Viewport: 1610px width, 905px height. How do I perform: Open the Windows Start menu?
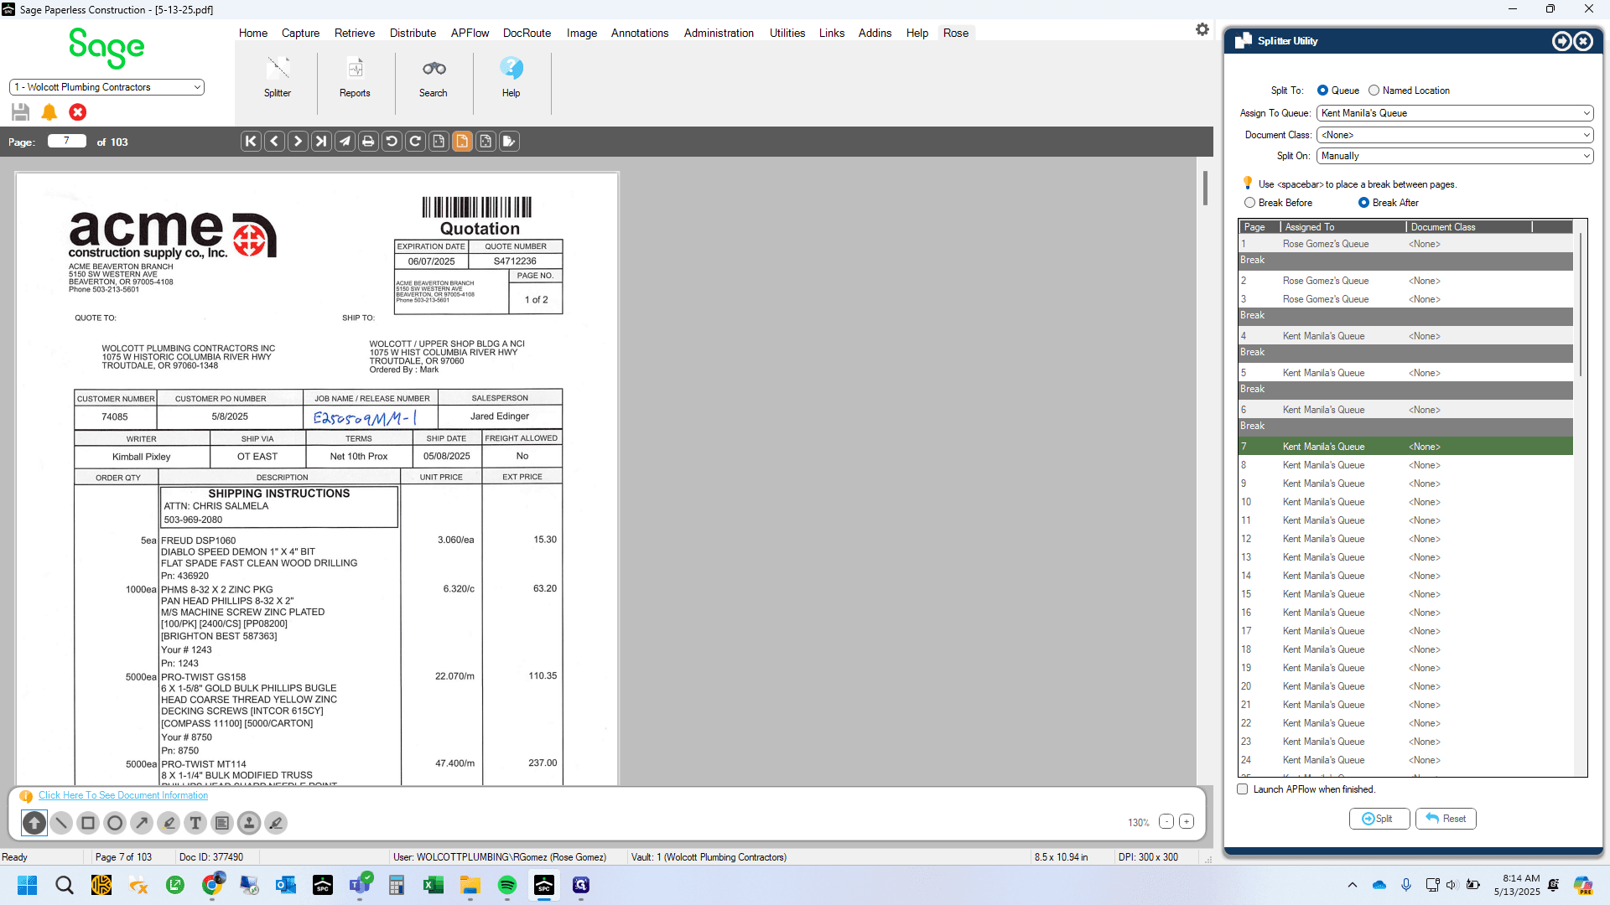point(28,885)
